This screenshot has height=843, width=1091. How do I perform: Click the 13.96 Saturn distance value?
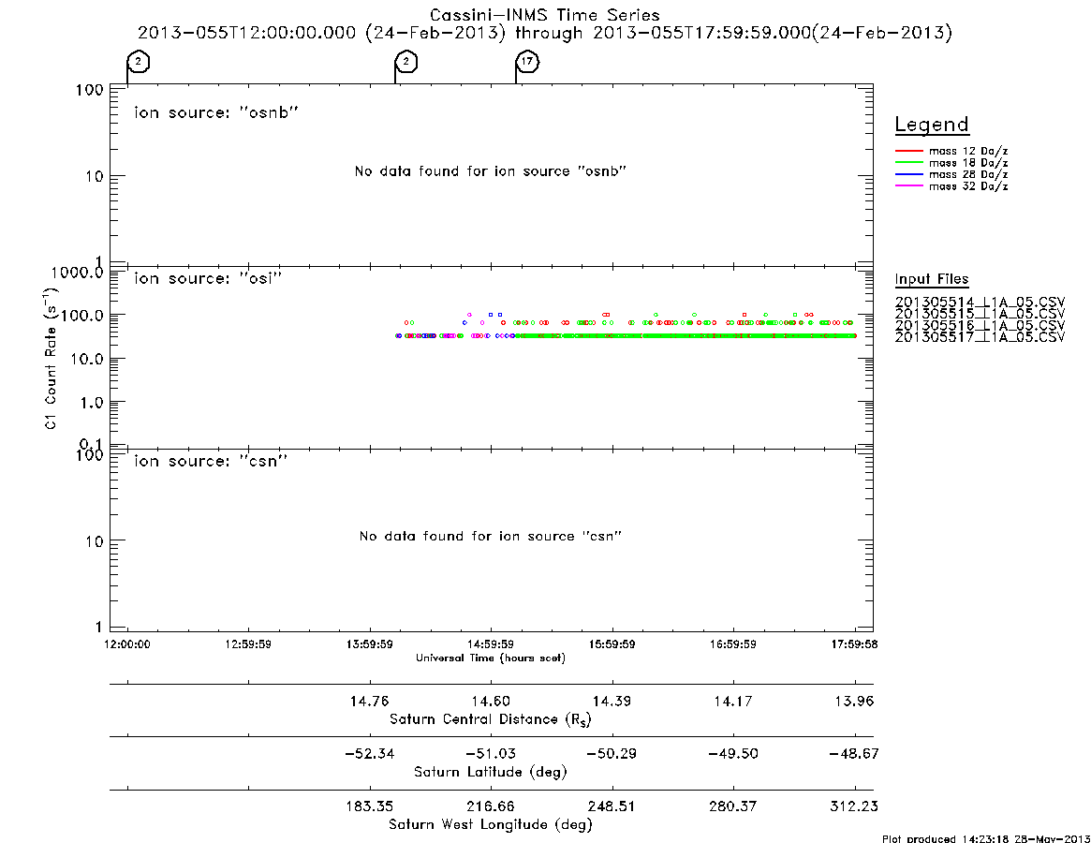(x=854, y=701)
